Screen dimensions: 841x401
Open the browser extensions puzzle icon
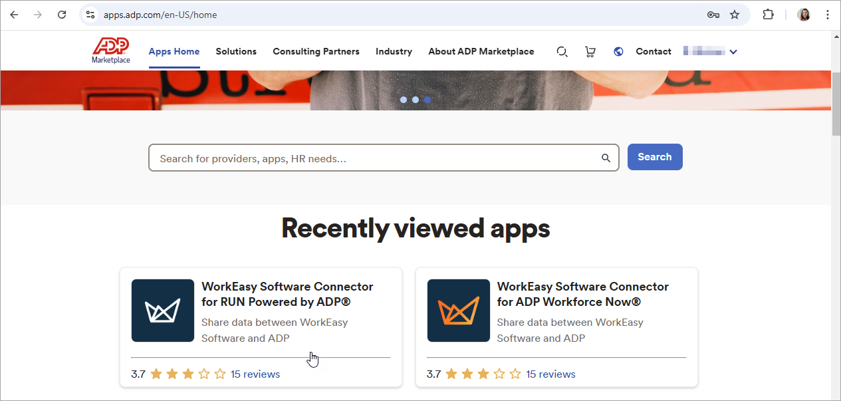(x=768, y=15)
